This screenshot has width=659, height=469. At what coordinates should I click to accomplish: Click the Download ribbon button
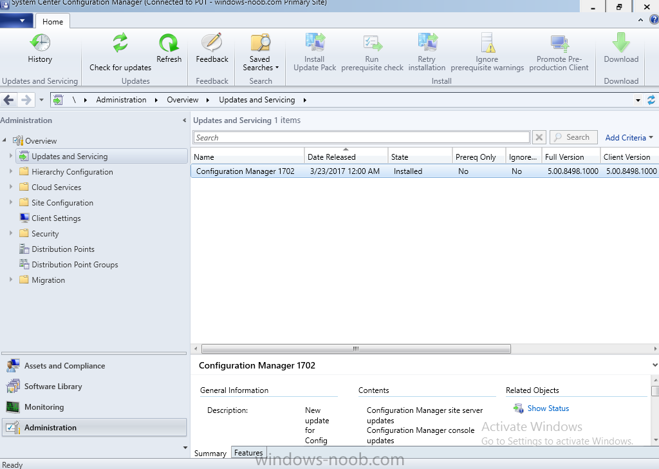coord(621,49)
